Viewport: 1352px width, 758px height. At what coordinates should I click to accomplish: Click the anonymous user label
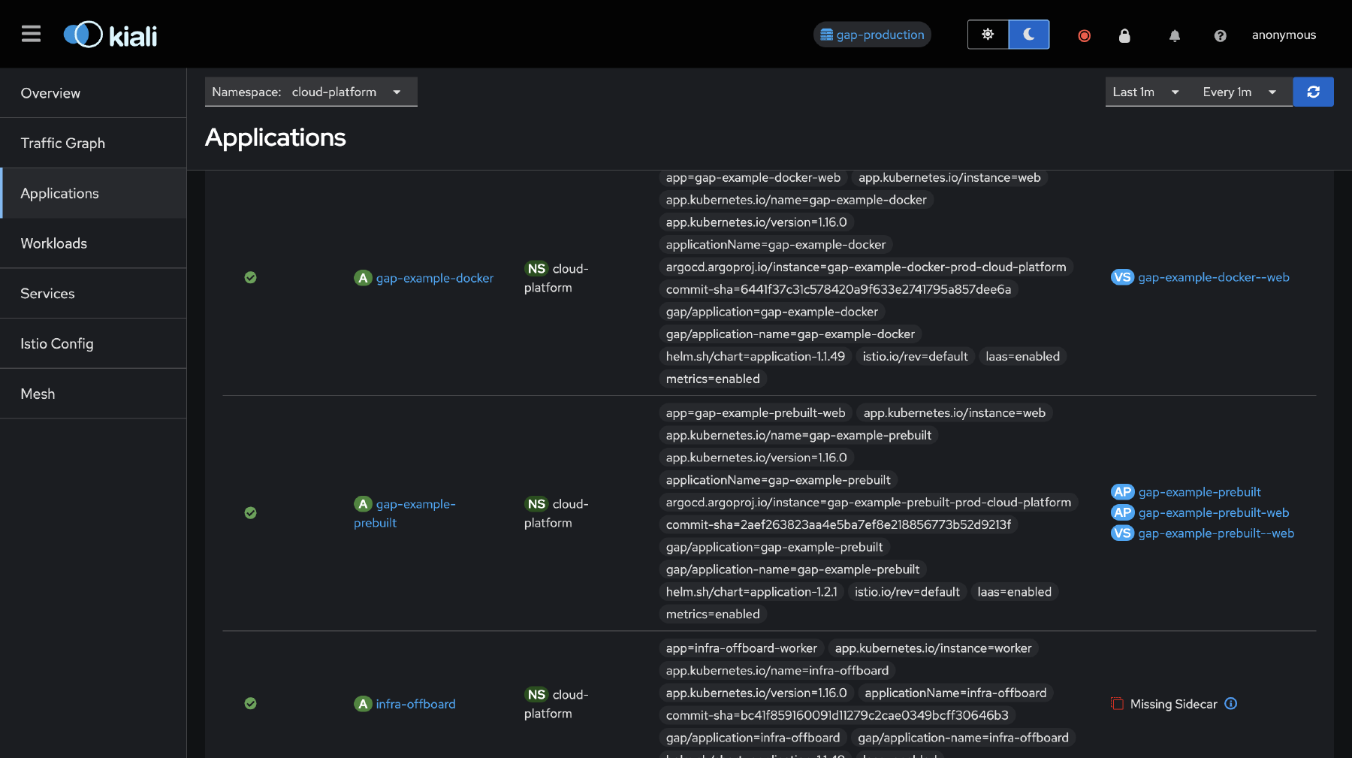[1284, 35]
